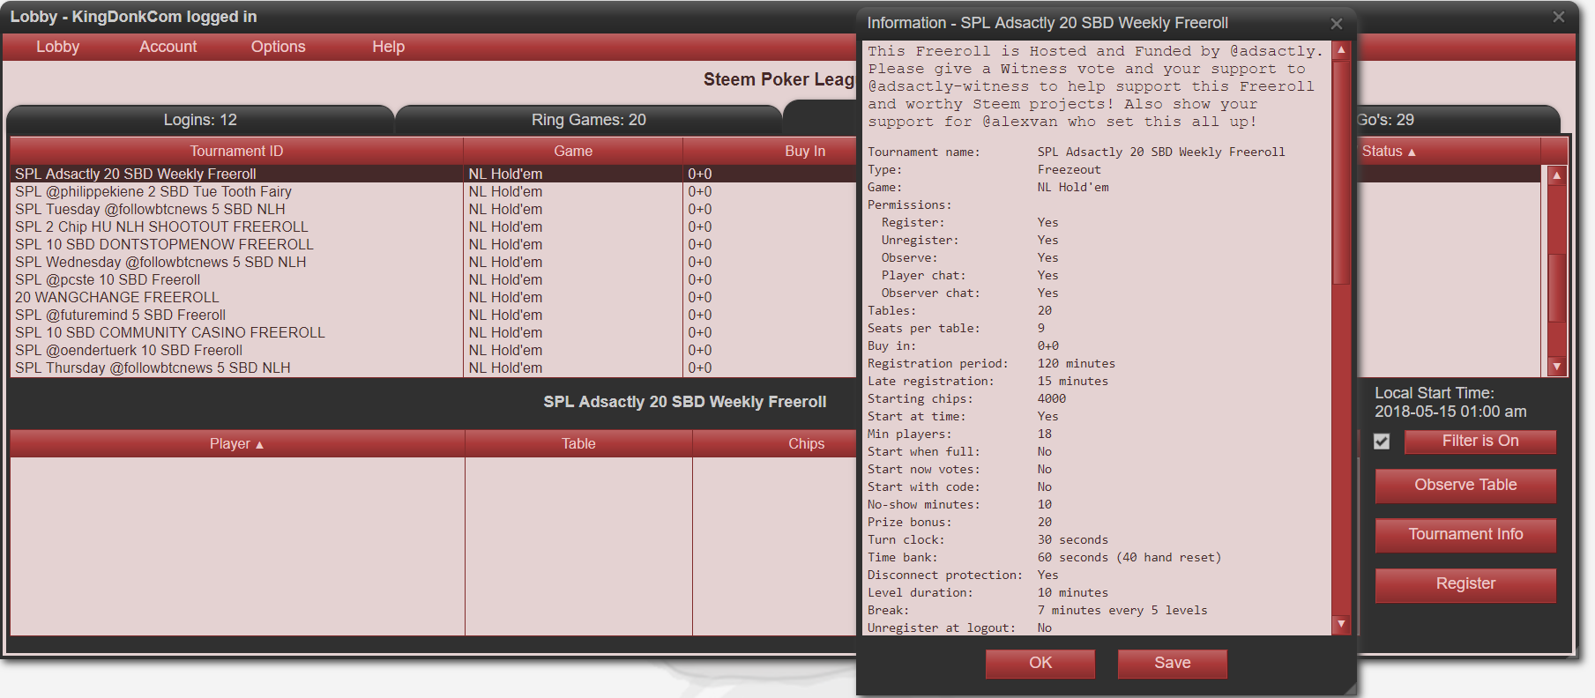The image size is (1595, 698).
Task: Select SPL Wednesday @followbtcnews 5 SBD NLH
Action: click(x=433, y=263)
